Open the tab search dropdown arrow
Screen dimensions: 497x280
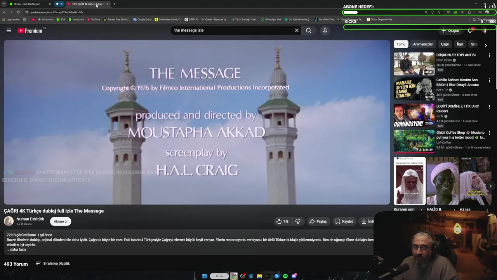coord(4,4)
